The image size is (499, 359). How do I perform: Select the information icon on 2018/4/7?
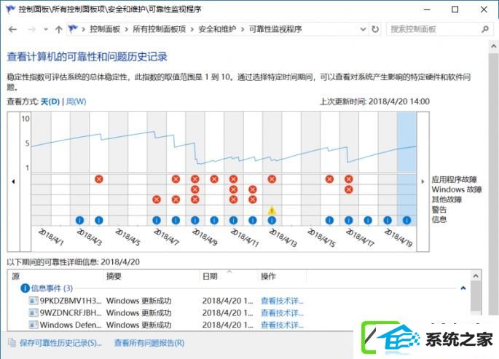click(x=156, y=220)
